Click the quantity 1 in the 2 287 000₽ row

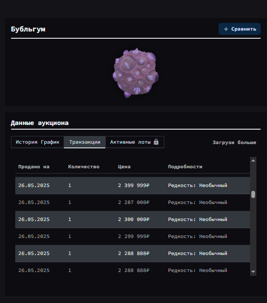(x=70, y=202)
